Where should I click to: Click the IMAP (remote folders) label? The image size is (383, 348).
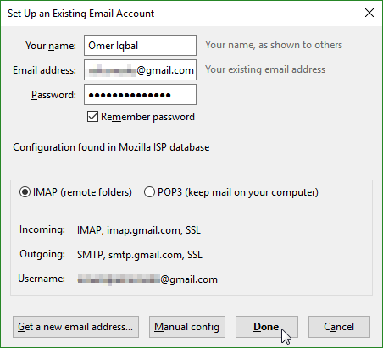point(82,192)
